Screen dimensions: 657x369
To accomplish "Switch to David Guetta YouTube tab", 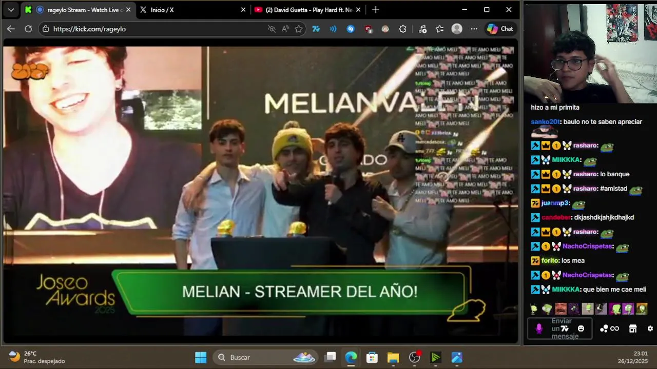I will [x=307, y=10].
